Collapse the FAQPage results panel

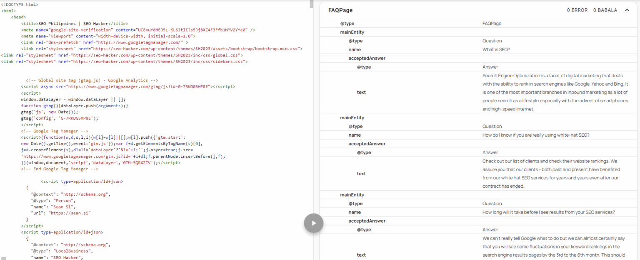[x=627, y=10]
